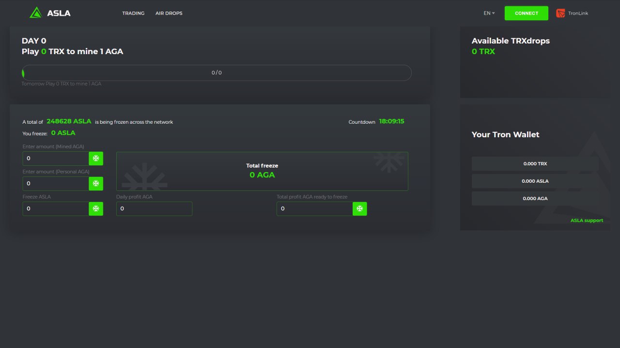
Task: Click snowflake freeze button for Mined AGA
Action: (96, 158)
